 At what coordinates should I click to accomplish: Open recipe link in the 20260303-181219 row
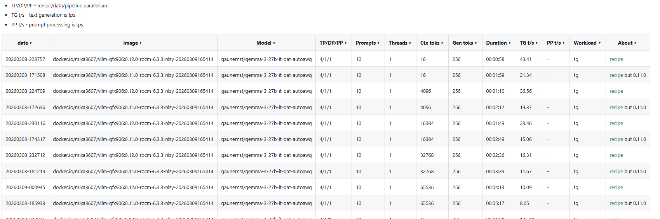(616, 172)
